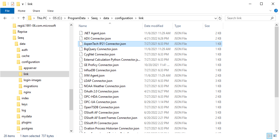
Task: Open the Customize Quick Access Toolbar dropdown
Action: pyautogui.click(x=23, y=4)
